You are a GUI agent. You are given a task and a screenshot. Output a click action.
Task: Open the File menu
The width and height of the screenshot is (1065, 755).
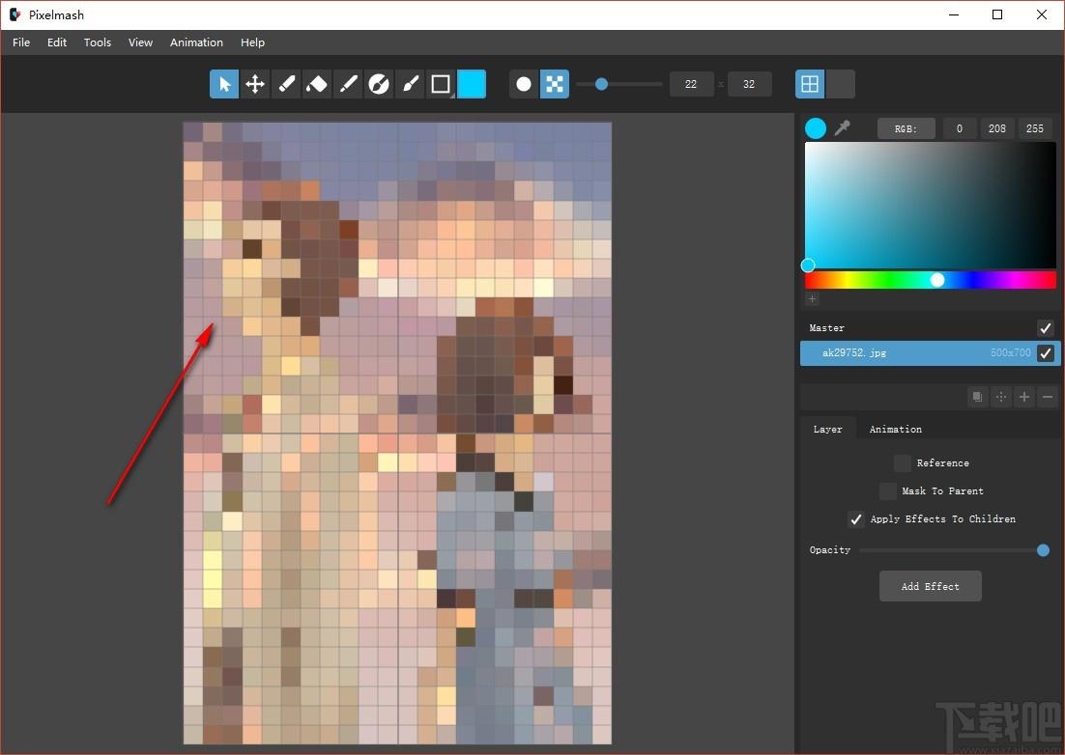[x=21, y=42]
